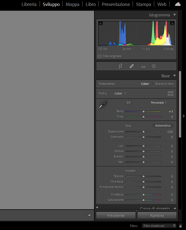
Task: Click the Precedente button
Action: (x=116, y=215)
